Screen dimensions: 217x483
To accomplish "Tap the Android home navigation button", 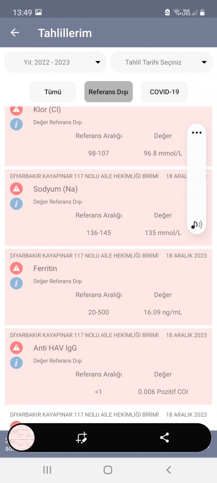I will 108,470.
